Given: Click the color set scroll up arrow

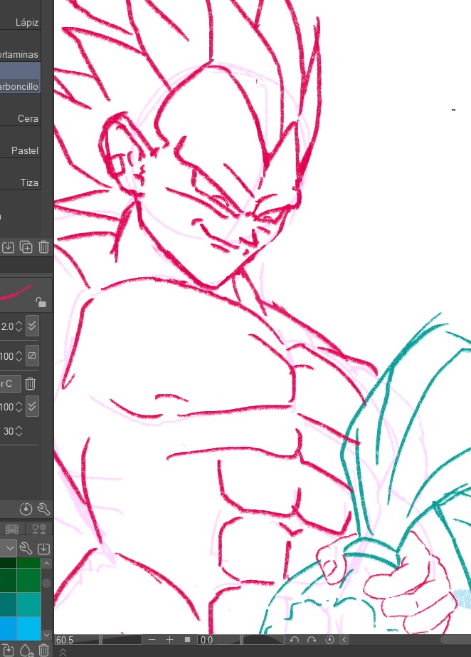Looking at the screenshot, I should 46,564.
